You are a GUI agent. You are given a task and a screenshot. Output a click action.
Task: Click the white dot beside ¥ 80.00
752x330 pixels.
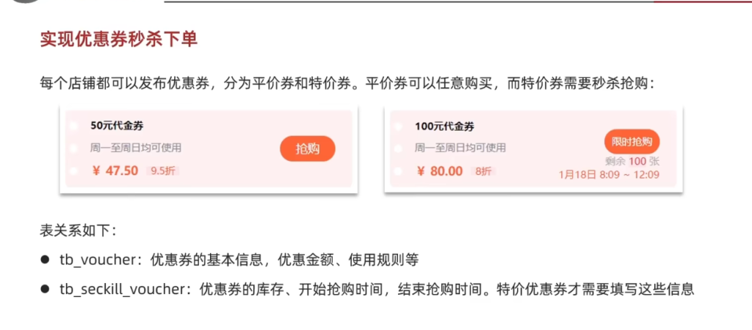coord(398,171)
